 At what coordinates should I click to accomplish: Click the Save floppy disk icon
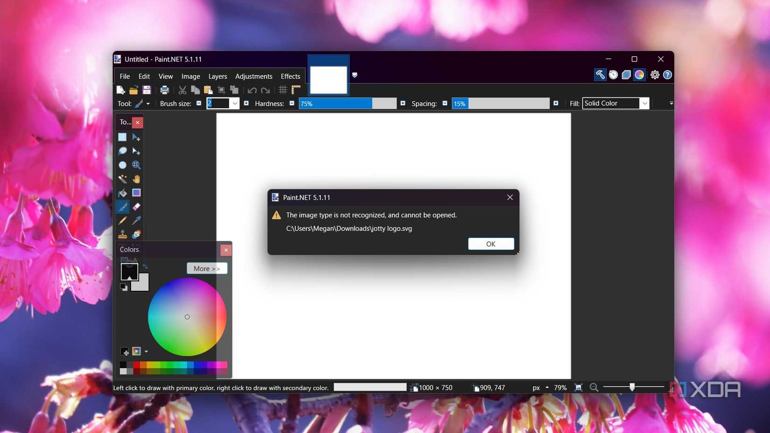click(x=147, y=90)
